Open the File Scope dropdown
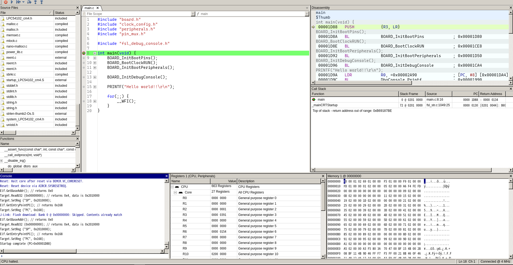The width and height of the screenshot is (513, 265). point(193,14)
